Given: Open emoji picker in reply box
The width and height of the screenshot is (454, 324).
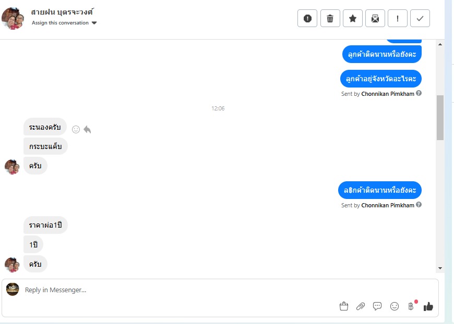Looking at the screenshot, I should [395, 306].
